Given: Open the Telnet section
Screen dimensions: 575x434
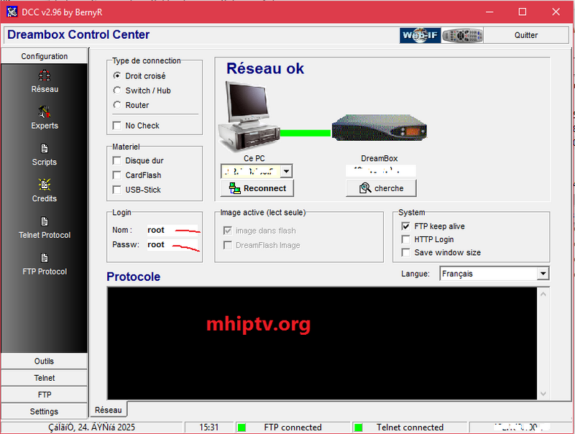Looking at the screenshot, I should 45,378.
